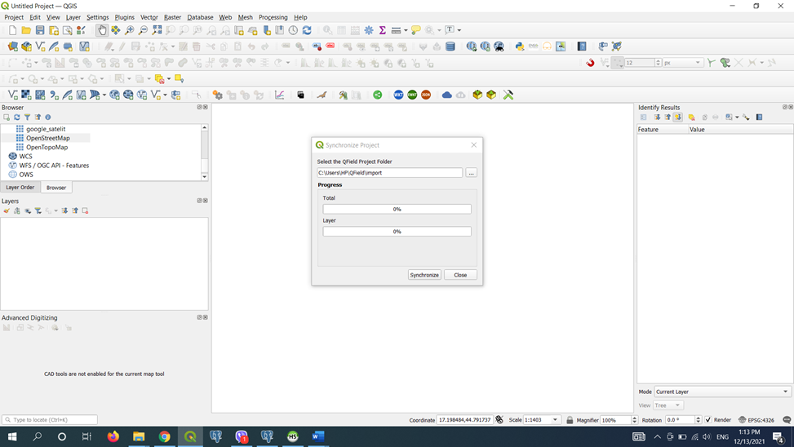
Task: Toggle the scale lock icon
Action: [x=570, y=419]
